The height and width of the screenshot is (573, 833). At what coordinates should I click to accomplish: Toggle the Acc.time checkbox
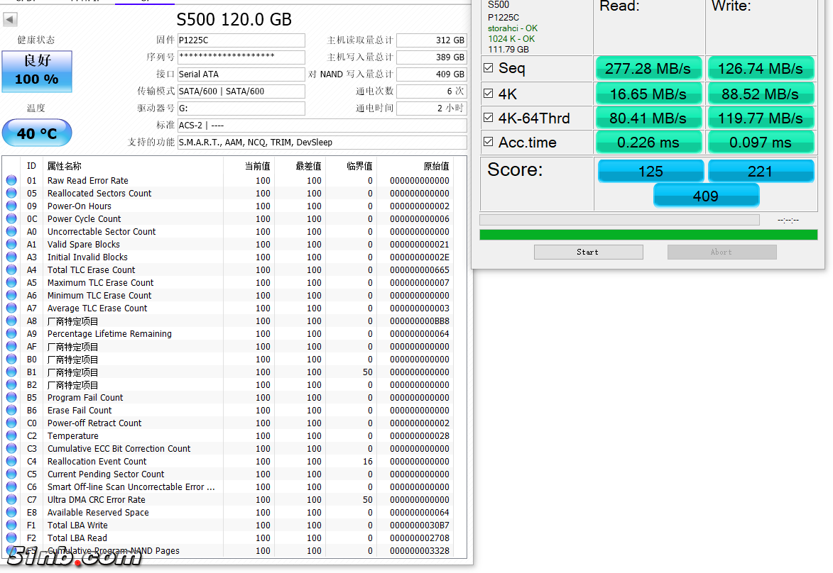[x=489, y=142]
